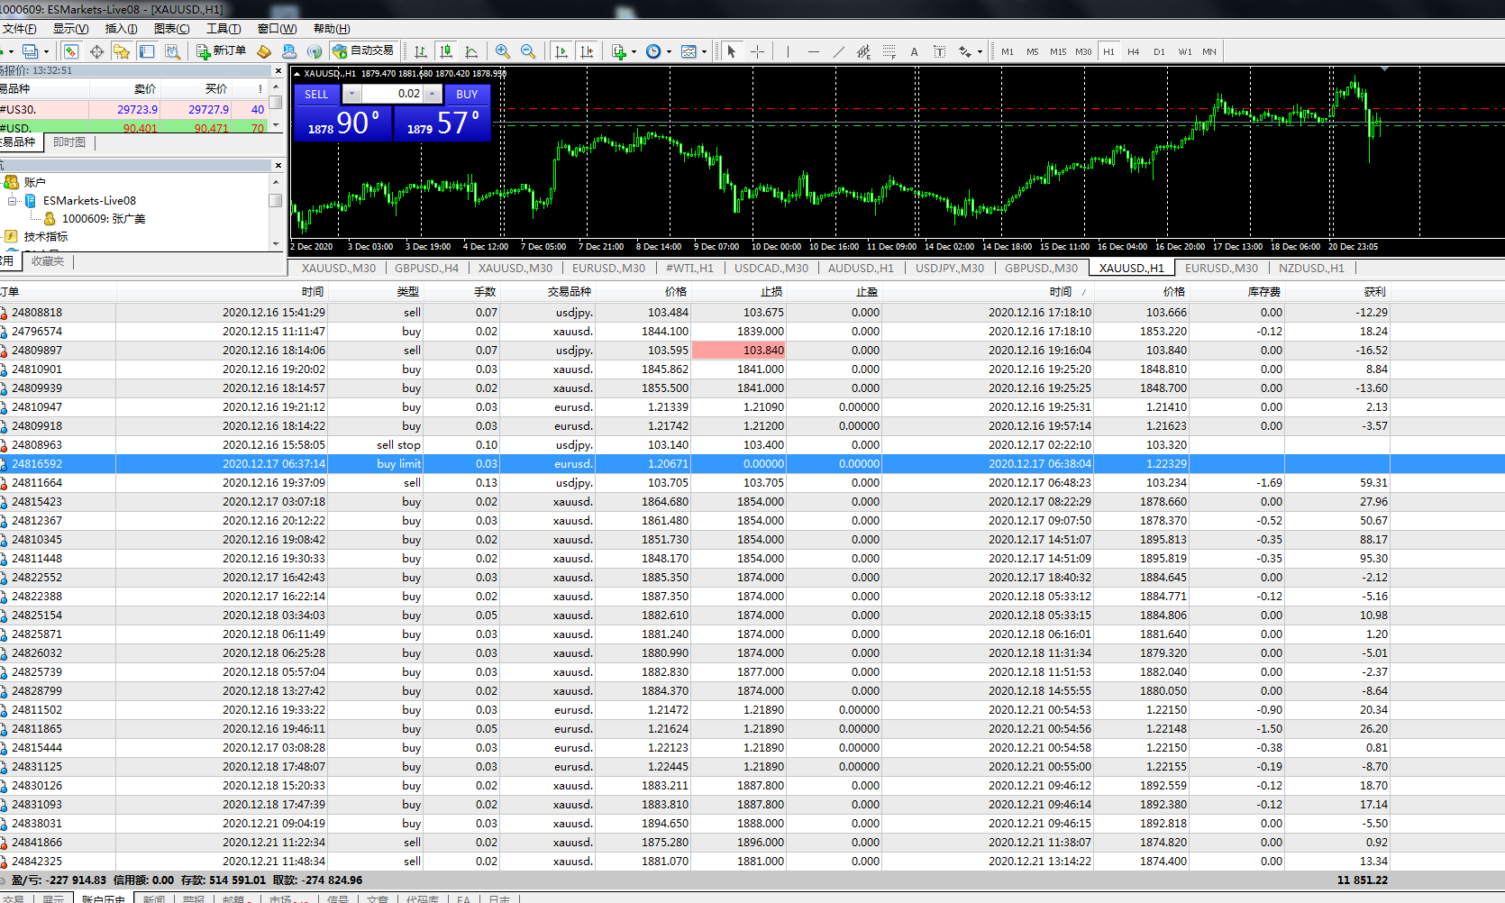Open the Market Watch window icon
This screenshot has height=903, width=1505.
coord(71,51)
